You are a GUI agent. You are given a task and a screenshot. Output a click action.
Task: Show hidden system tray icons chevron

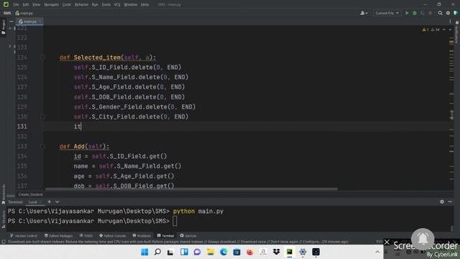377,252
